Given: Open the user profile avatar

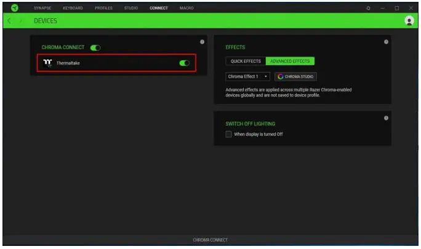Looking at the screenshot, I should [x=409, y=21].
